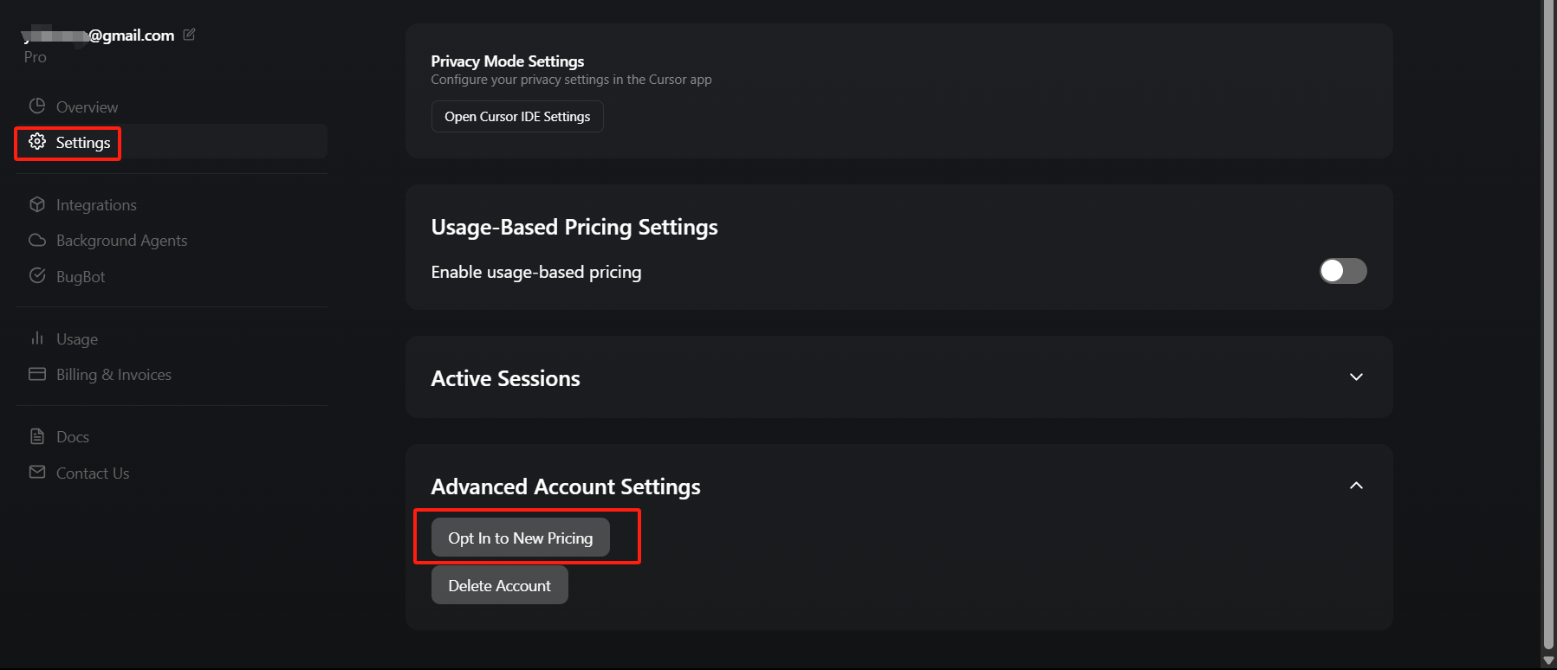The image size is (1557, 670).
Task: Open Overview via its pie chart icon
Action: point(36,106)
